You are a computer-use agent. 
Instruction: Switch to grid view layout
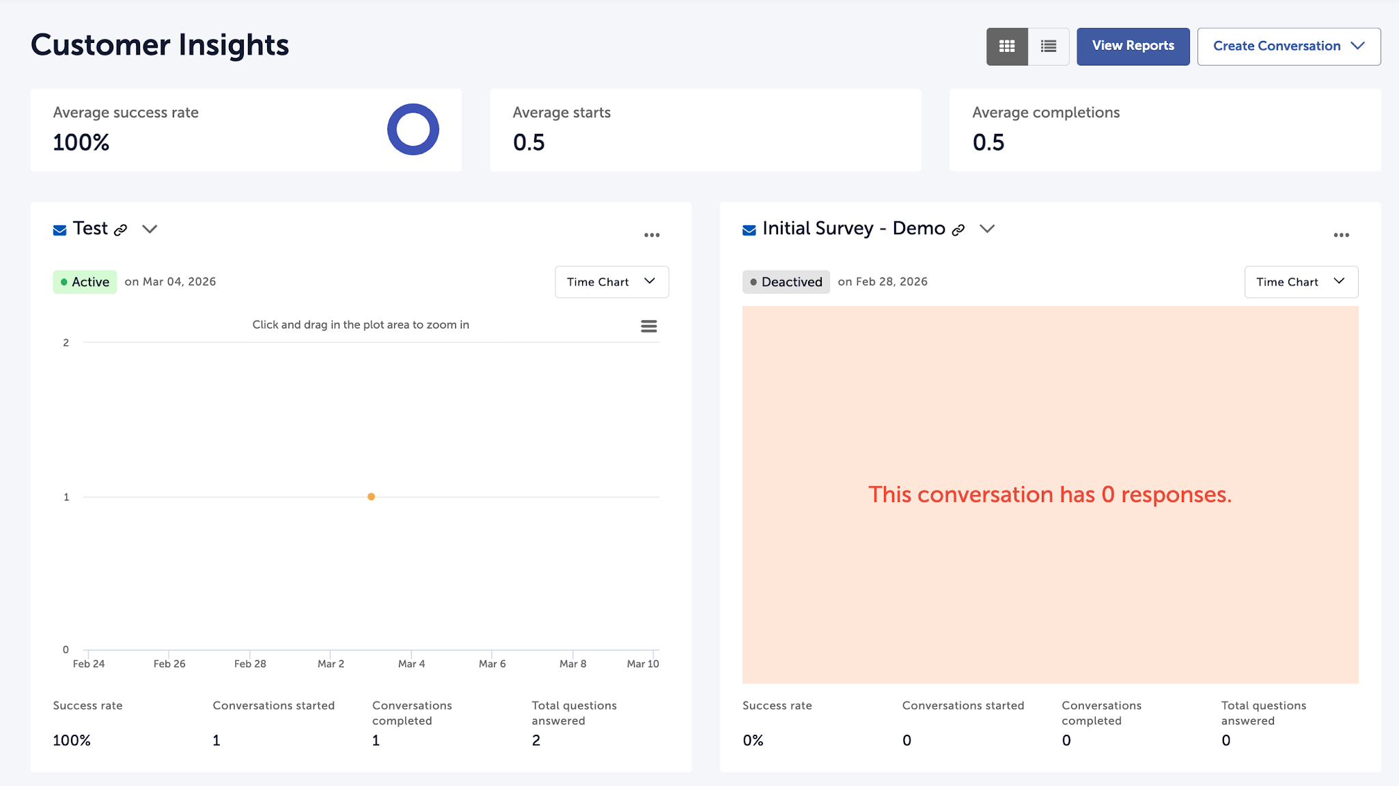(1007, 46)
